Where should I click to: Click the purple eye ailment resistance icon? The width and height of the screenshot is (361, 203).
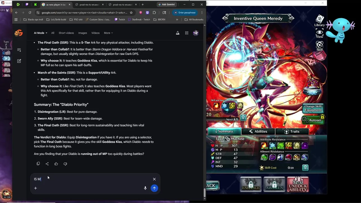pyautogui.click(x=272, y=158)
